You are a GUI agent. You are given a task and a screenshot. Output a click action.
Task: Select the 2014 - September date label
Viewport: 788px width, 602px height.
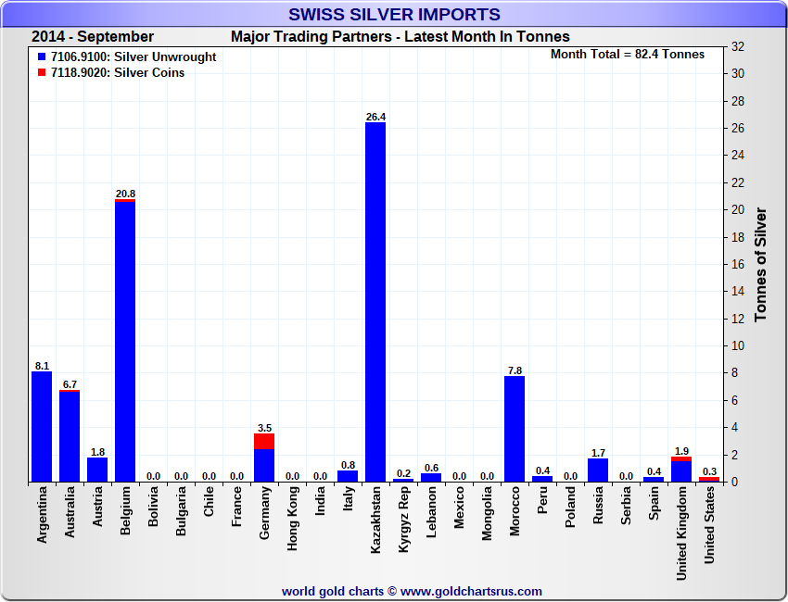[93, 37]
